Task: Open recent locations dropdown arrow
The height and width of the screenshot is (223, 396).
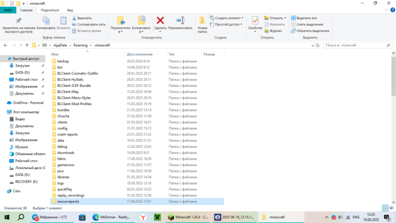Action: pyautogui.click(x=21, y=45)
